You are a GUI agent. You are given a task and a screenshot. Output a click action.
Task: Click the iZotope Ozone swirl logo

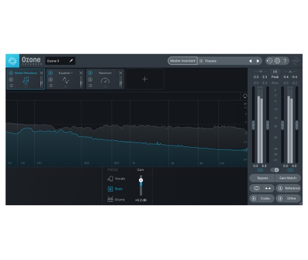coord(12,61)
